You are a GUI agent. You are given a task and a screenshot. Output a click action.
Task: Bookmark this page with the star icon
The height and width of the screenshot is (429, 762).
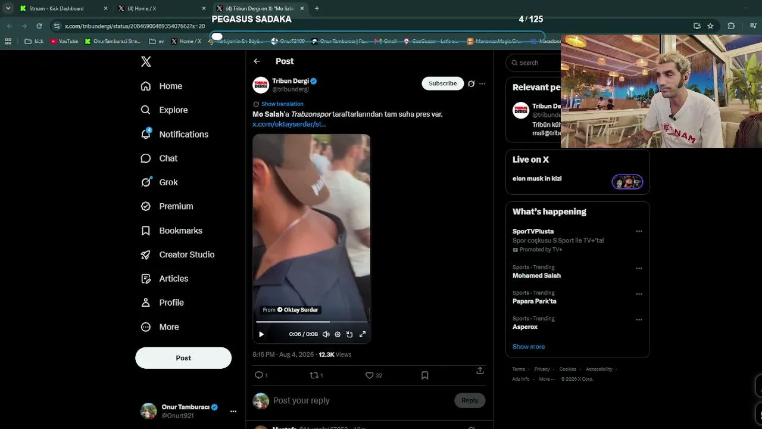710,26
